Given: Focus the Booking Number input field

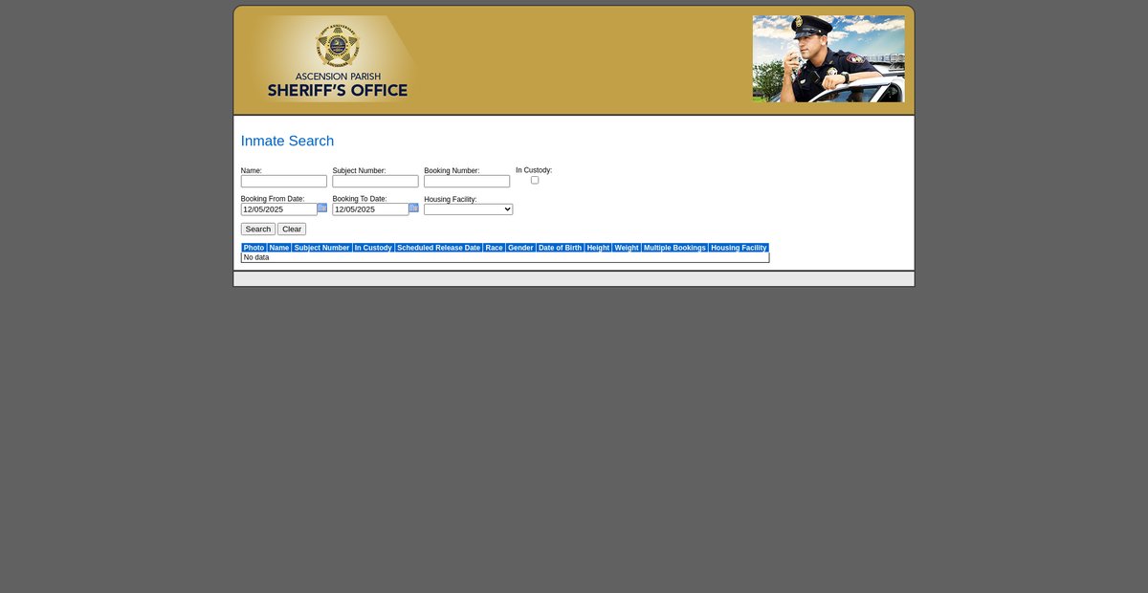Looking at the screenshot, I should pos(468,181).
